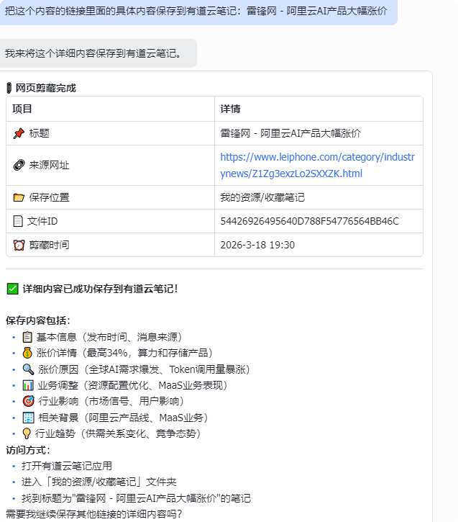Screen dimensions: 458x522
Task: Click the green checkmark icon beside 详细内容已成功保存
Action: tap(13, 289)
